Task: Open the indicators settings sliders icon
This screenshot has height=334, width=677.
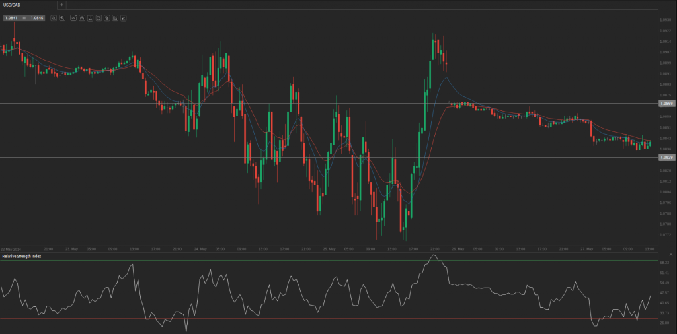Action: [x=90, y=18]
